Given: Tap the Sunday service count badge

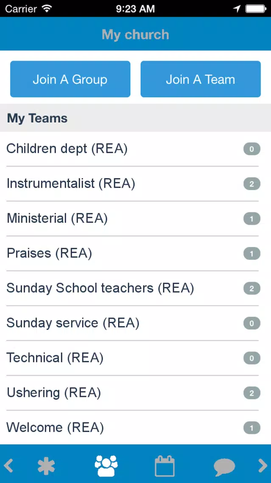Looking at the screenshot, I should click(x=251, y=323).
